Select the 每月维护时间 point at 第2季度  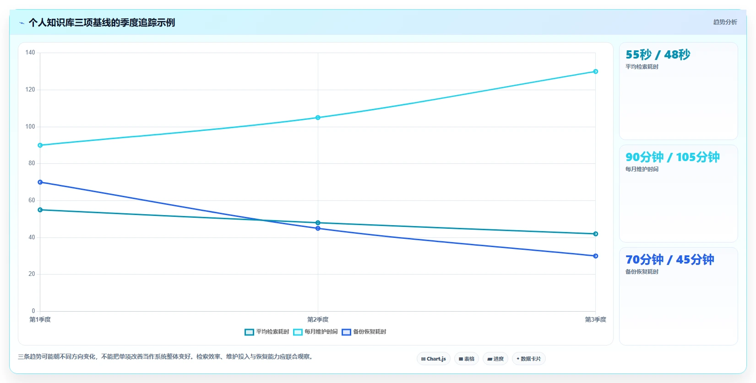click(x=318, y=118)
